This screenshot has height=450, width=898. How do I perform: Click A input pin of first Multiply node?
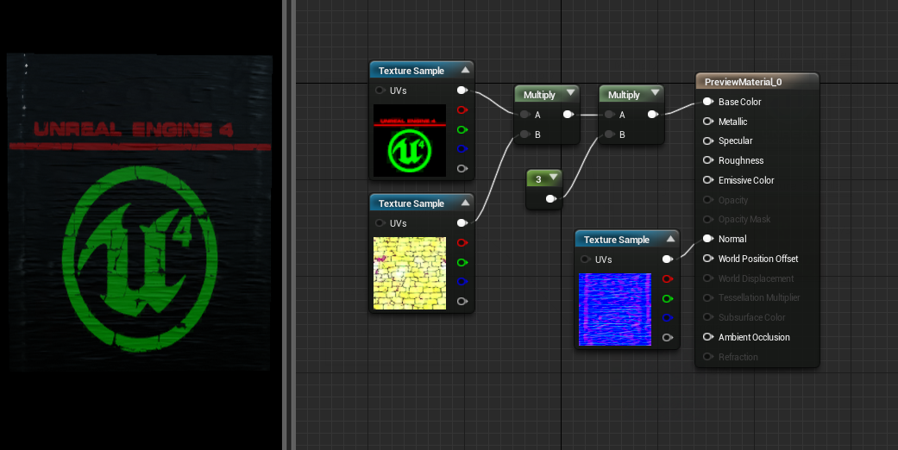[524, 115]
